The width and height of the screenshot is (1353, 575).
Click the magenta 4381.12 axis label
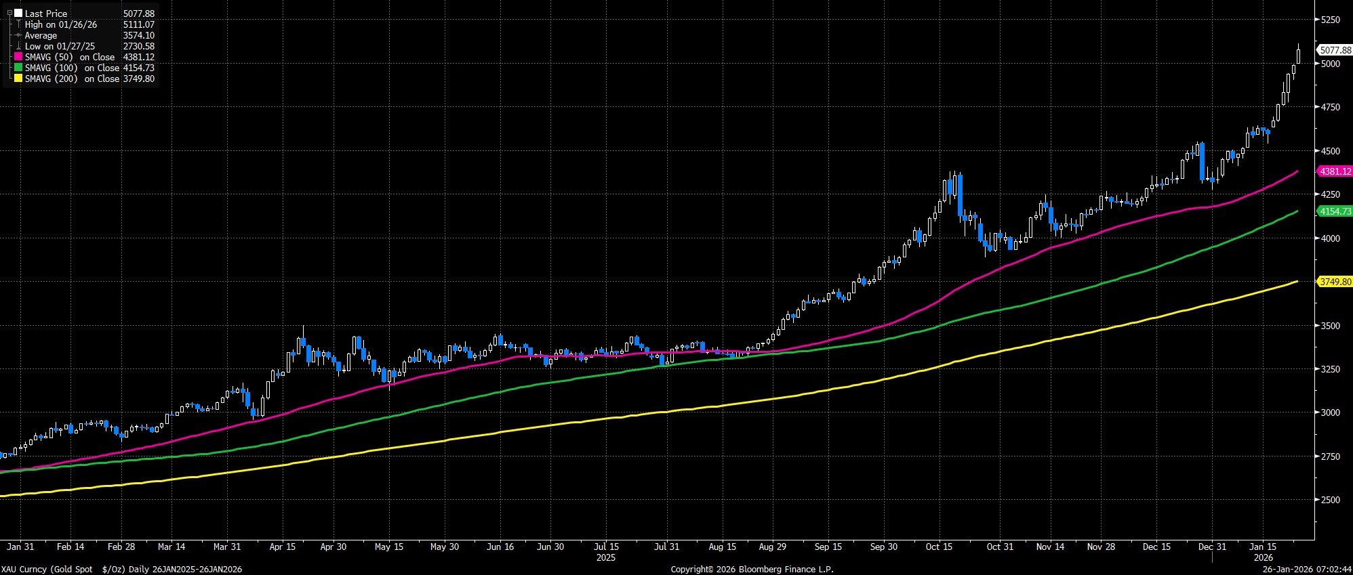[x=1333, y=172]
